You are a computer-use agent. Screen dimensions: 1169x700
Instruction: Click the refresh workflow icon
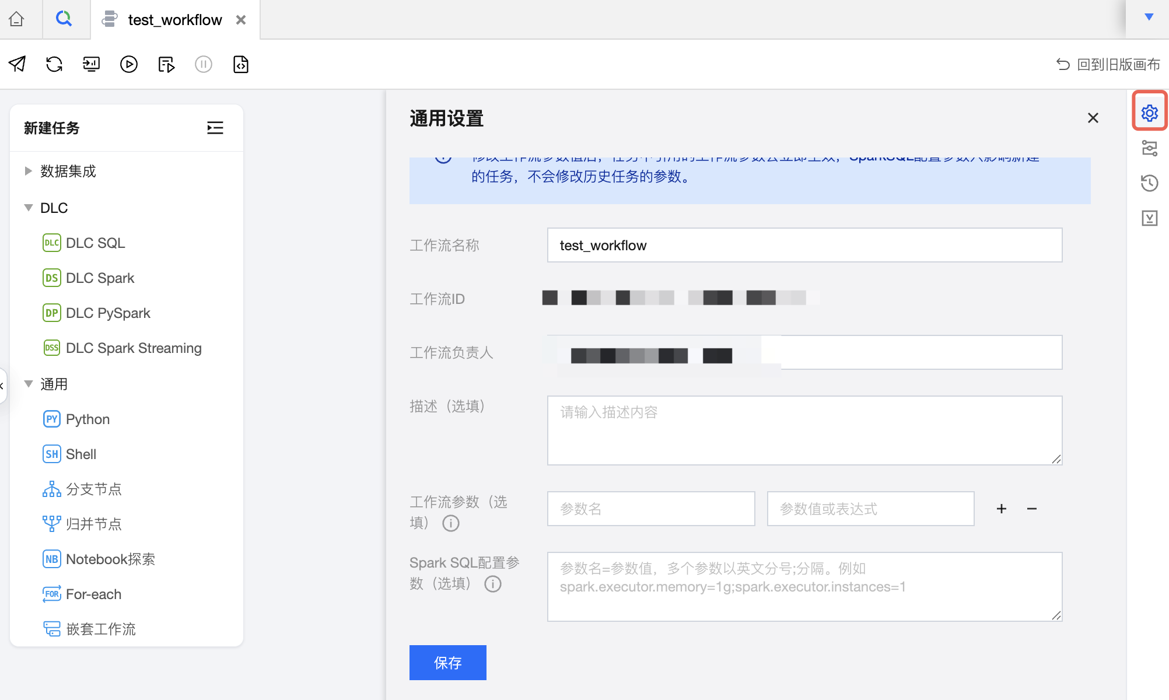[x=54, y=64]
